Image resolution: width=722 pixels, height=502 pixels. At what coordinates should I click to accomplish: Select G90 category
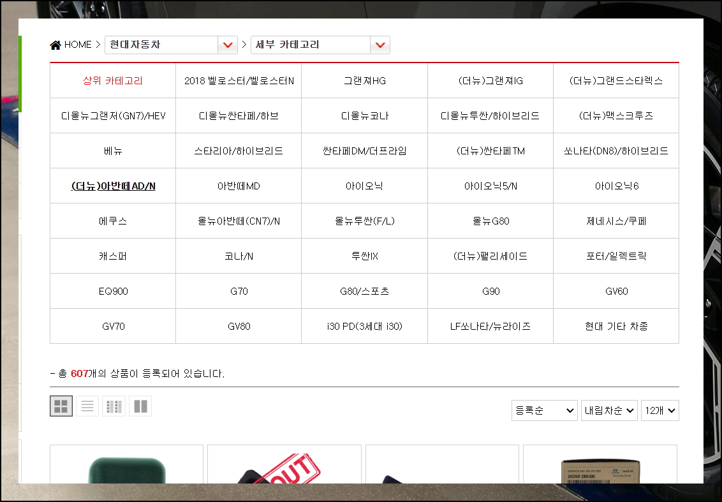coord(490,291)
